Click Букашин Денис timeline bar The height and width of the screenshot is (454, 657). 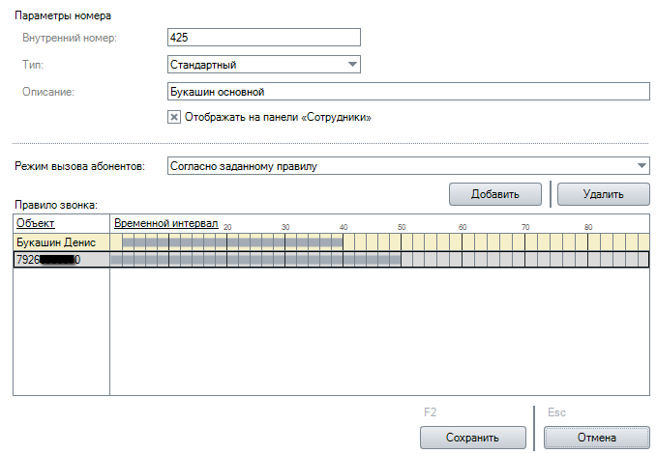[x=232, y=241]
